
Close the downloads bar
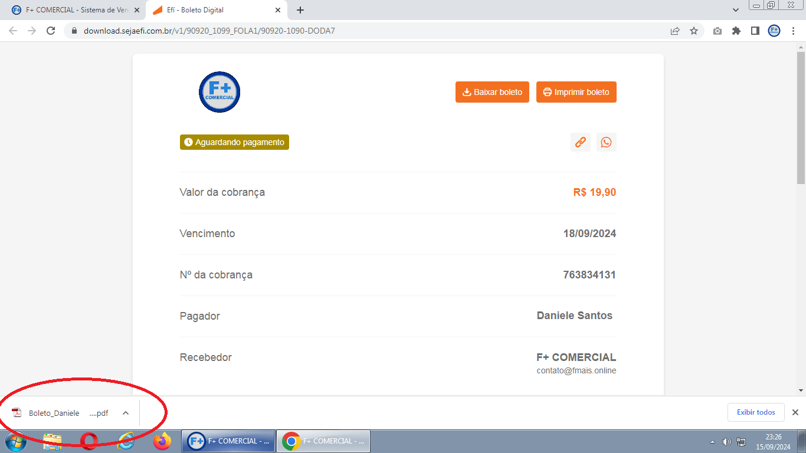795,412
